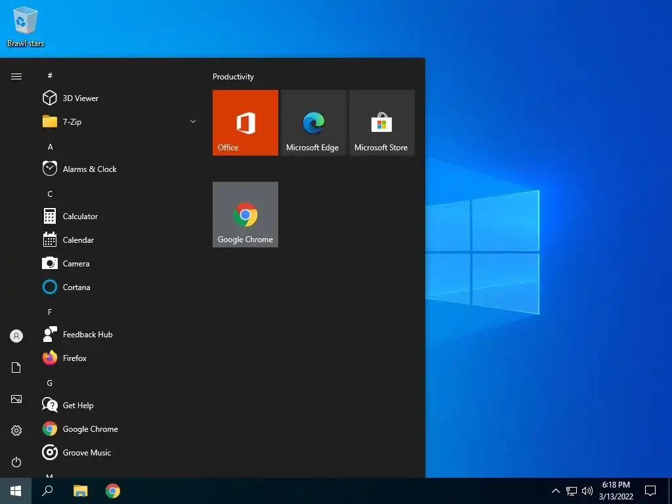
Task: Click the 'A' letter header
Action: tap(50, 147)
